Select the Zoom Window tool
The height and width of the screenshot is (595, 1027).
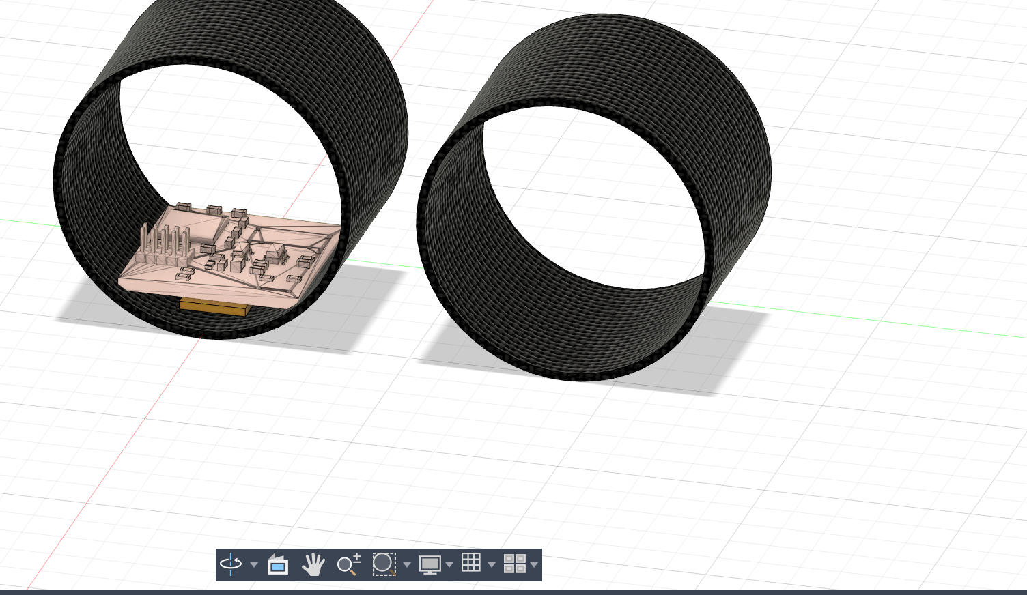(384, 564)
